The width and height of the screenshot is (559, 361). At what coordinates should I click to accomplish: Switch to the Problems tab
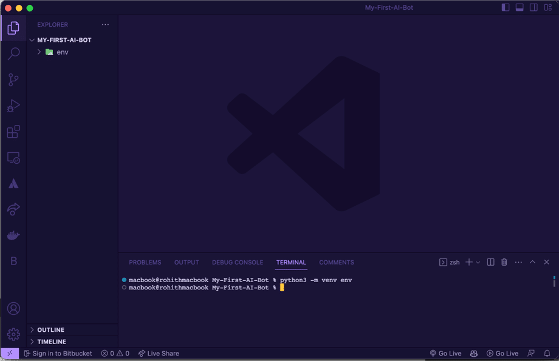pyautogui.click(x=145, y=262)
